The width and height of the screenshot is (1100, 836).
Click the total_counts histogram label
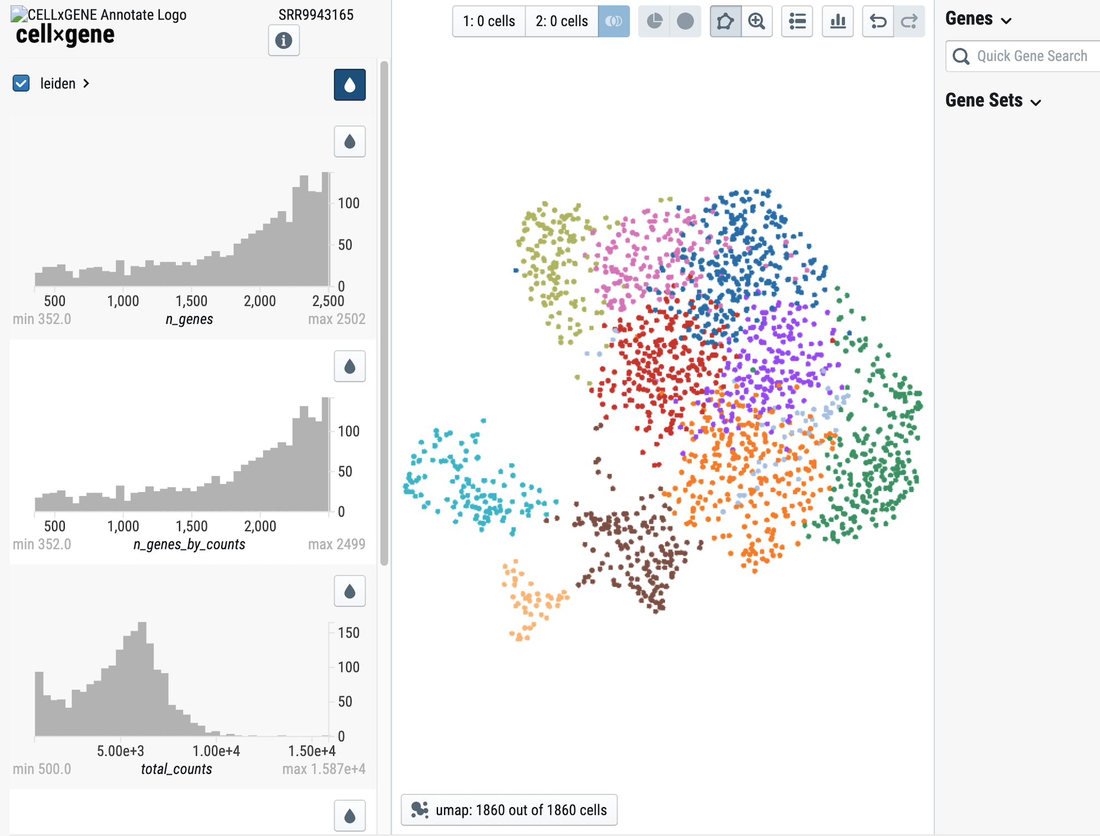[x=176, y=769]
